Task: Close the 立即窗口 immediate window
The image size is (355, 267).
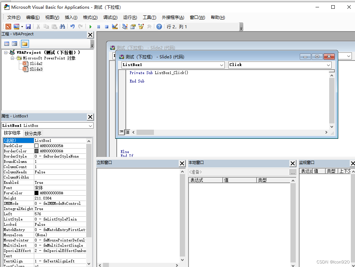Action: (182, 164)
